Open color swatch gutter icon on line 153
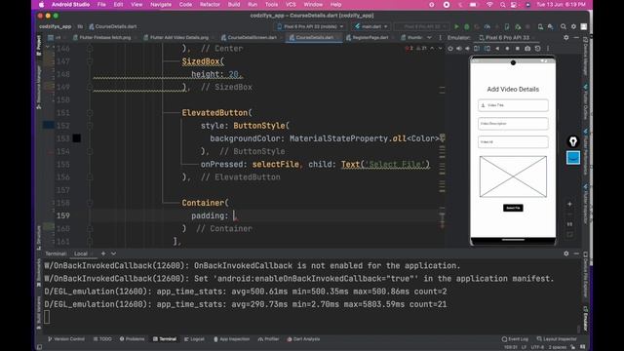Image resolution: width=624 pixels, height=351 pixels. pyautogui.click(x=77, y=138)
